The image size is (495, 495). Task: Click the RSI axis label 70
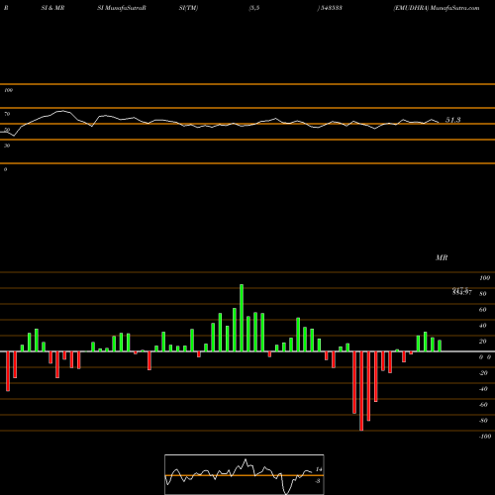(x=7, y=114)
